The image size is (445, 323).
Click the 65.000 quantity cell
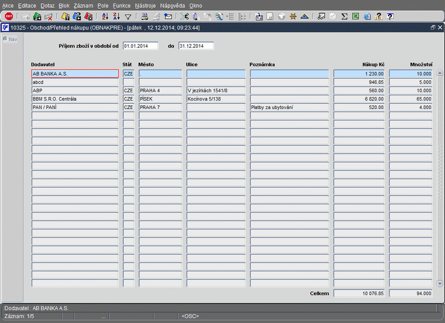click(411, 99)
